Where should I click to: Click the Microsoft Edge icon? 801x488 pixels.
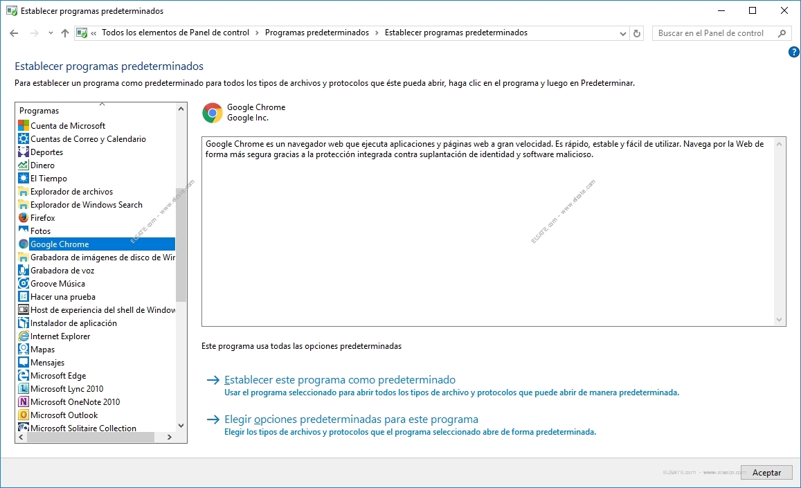[24, 376]
